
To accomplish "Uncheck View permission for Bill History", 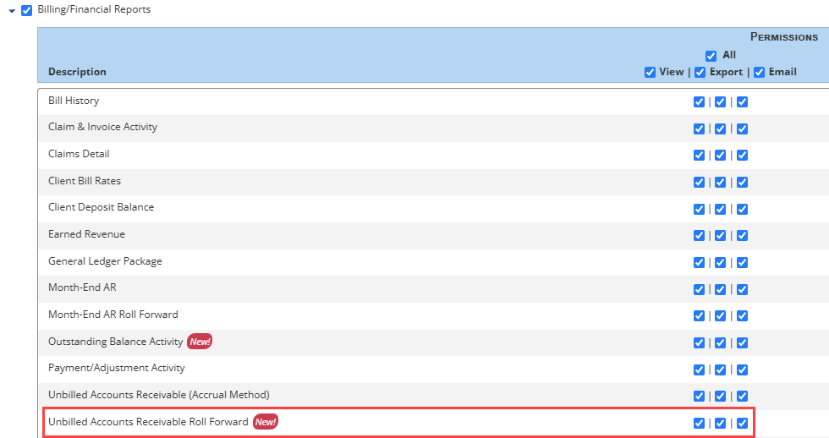I will [x=699, y=102].
